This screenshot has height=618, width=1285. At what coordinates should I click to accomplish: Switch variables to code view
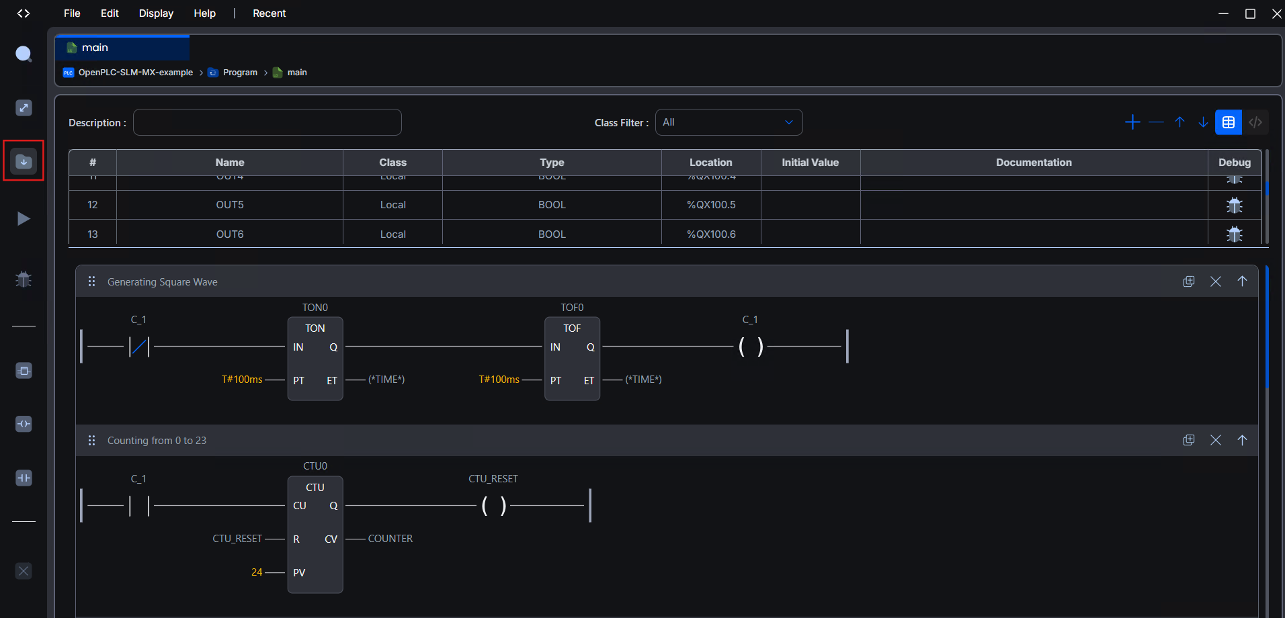tap(1255, 122)
